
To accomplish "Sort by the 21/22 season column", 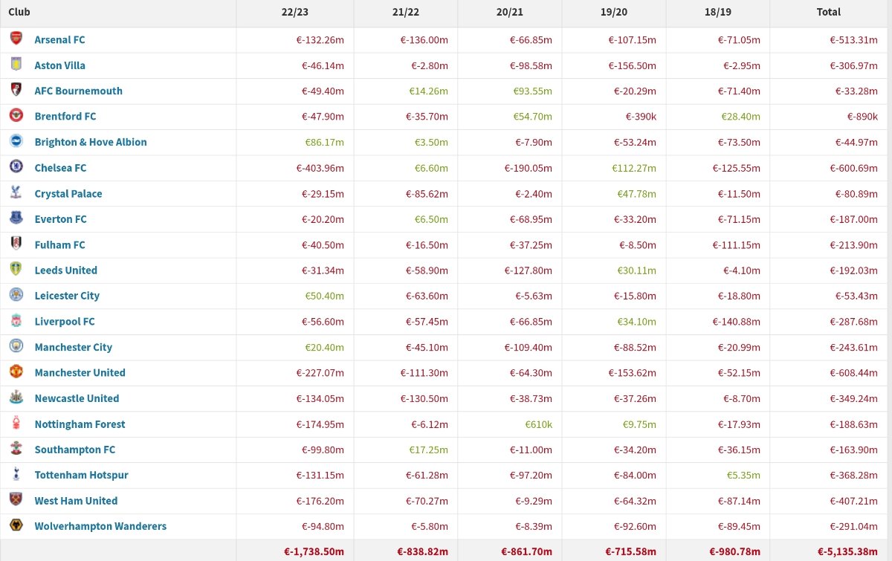I will [x=405, y=12].
